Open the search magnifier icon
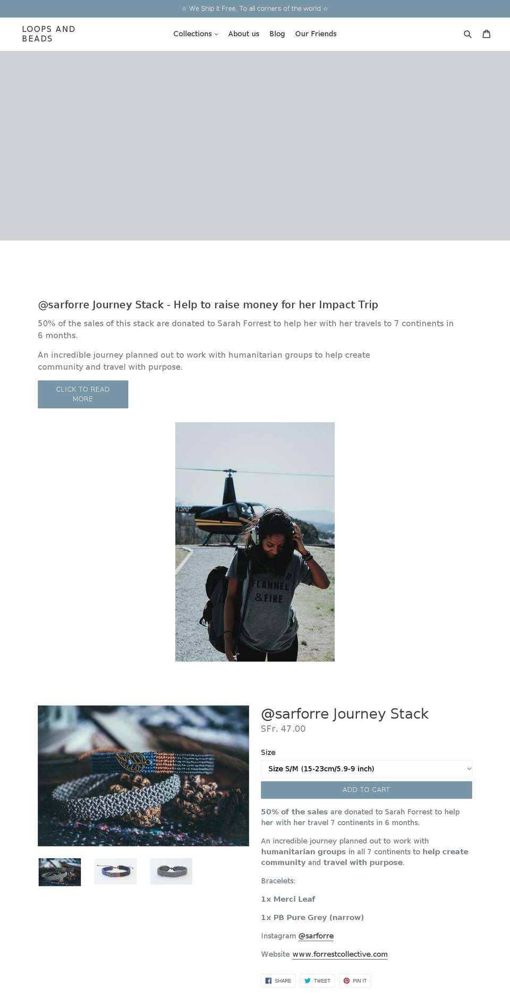Image resolution: width=510 pixels, height=997 pixels. click(467, 34)
